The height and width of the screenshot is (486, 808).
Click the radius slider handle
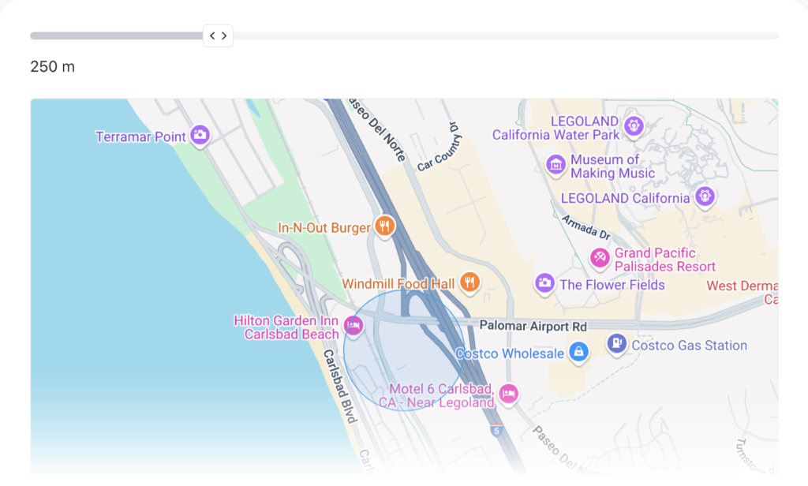(218, 36)
